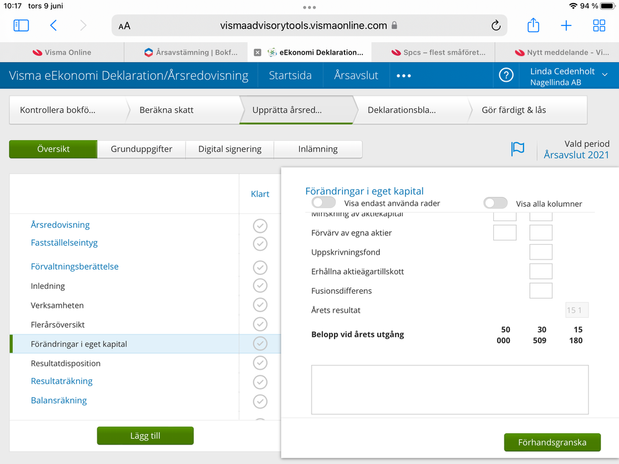Open the three-dots more menu
The image size is (619, 464).
403,76
